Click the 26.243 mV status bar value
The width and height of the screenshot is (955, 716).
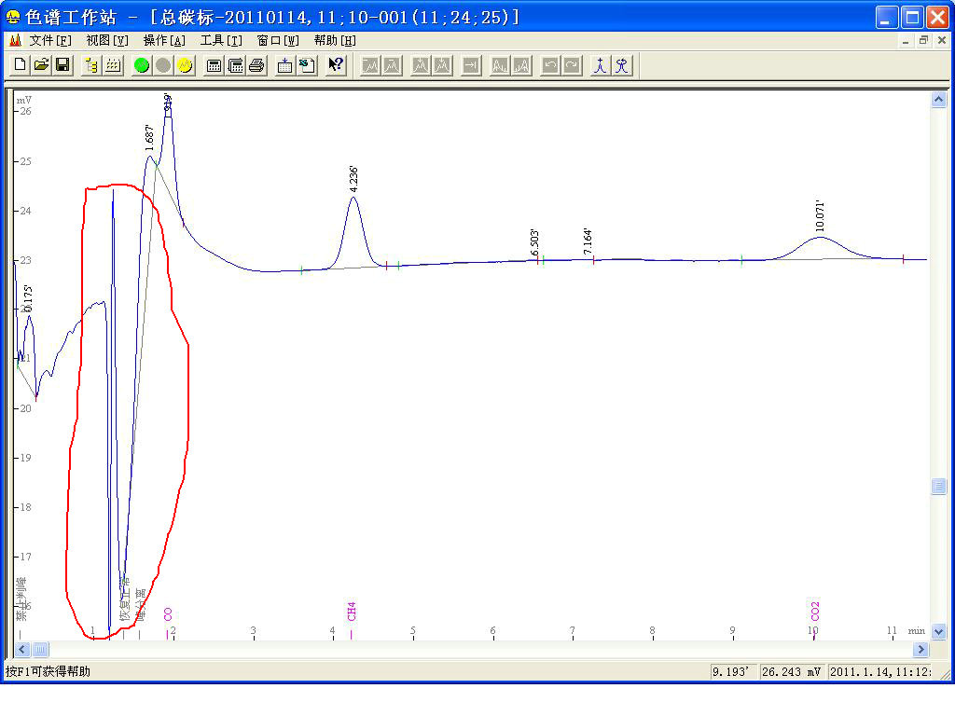click(x=791, y=671)
